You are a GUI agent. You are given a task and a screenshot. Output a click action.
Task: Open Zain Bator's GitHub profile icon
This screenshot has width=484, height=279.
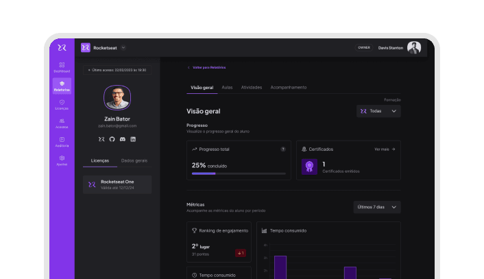point(112,139)
